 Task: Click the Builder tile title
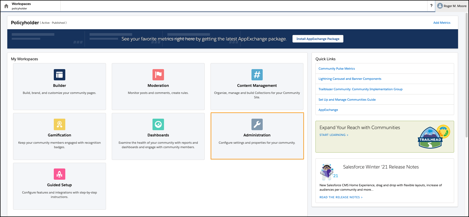60,86
